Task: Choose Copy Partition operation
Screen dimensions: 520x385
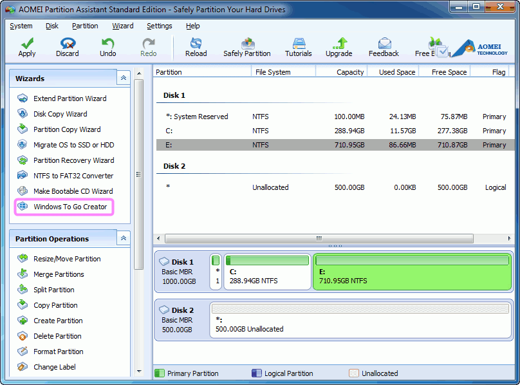Action: tap(48, 305)
